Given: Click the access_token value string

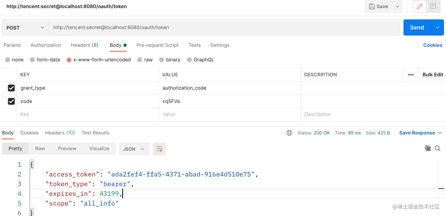Looking at the screenshot, I should (x=181, y=174).
